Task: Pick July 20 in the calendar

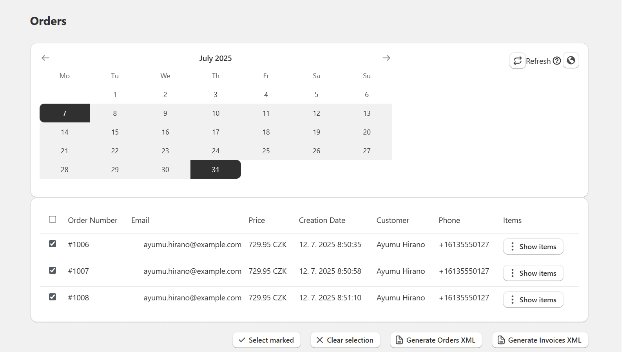Action: pyautogui.click(x=367, y=132)
